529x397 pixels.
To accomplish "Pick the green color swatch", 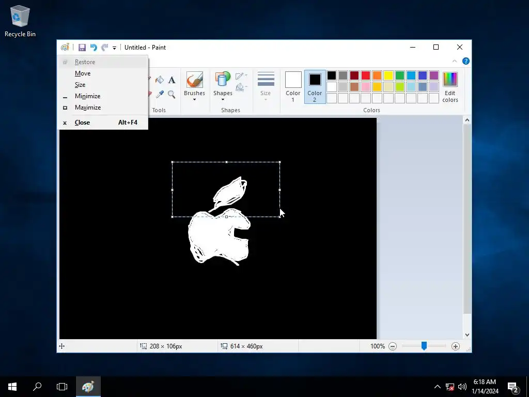I will [x=400, y=75].
